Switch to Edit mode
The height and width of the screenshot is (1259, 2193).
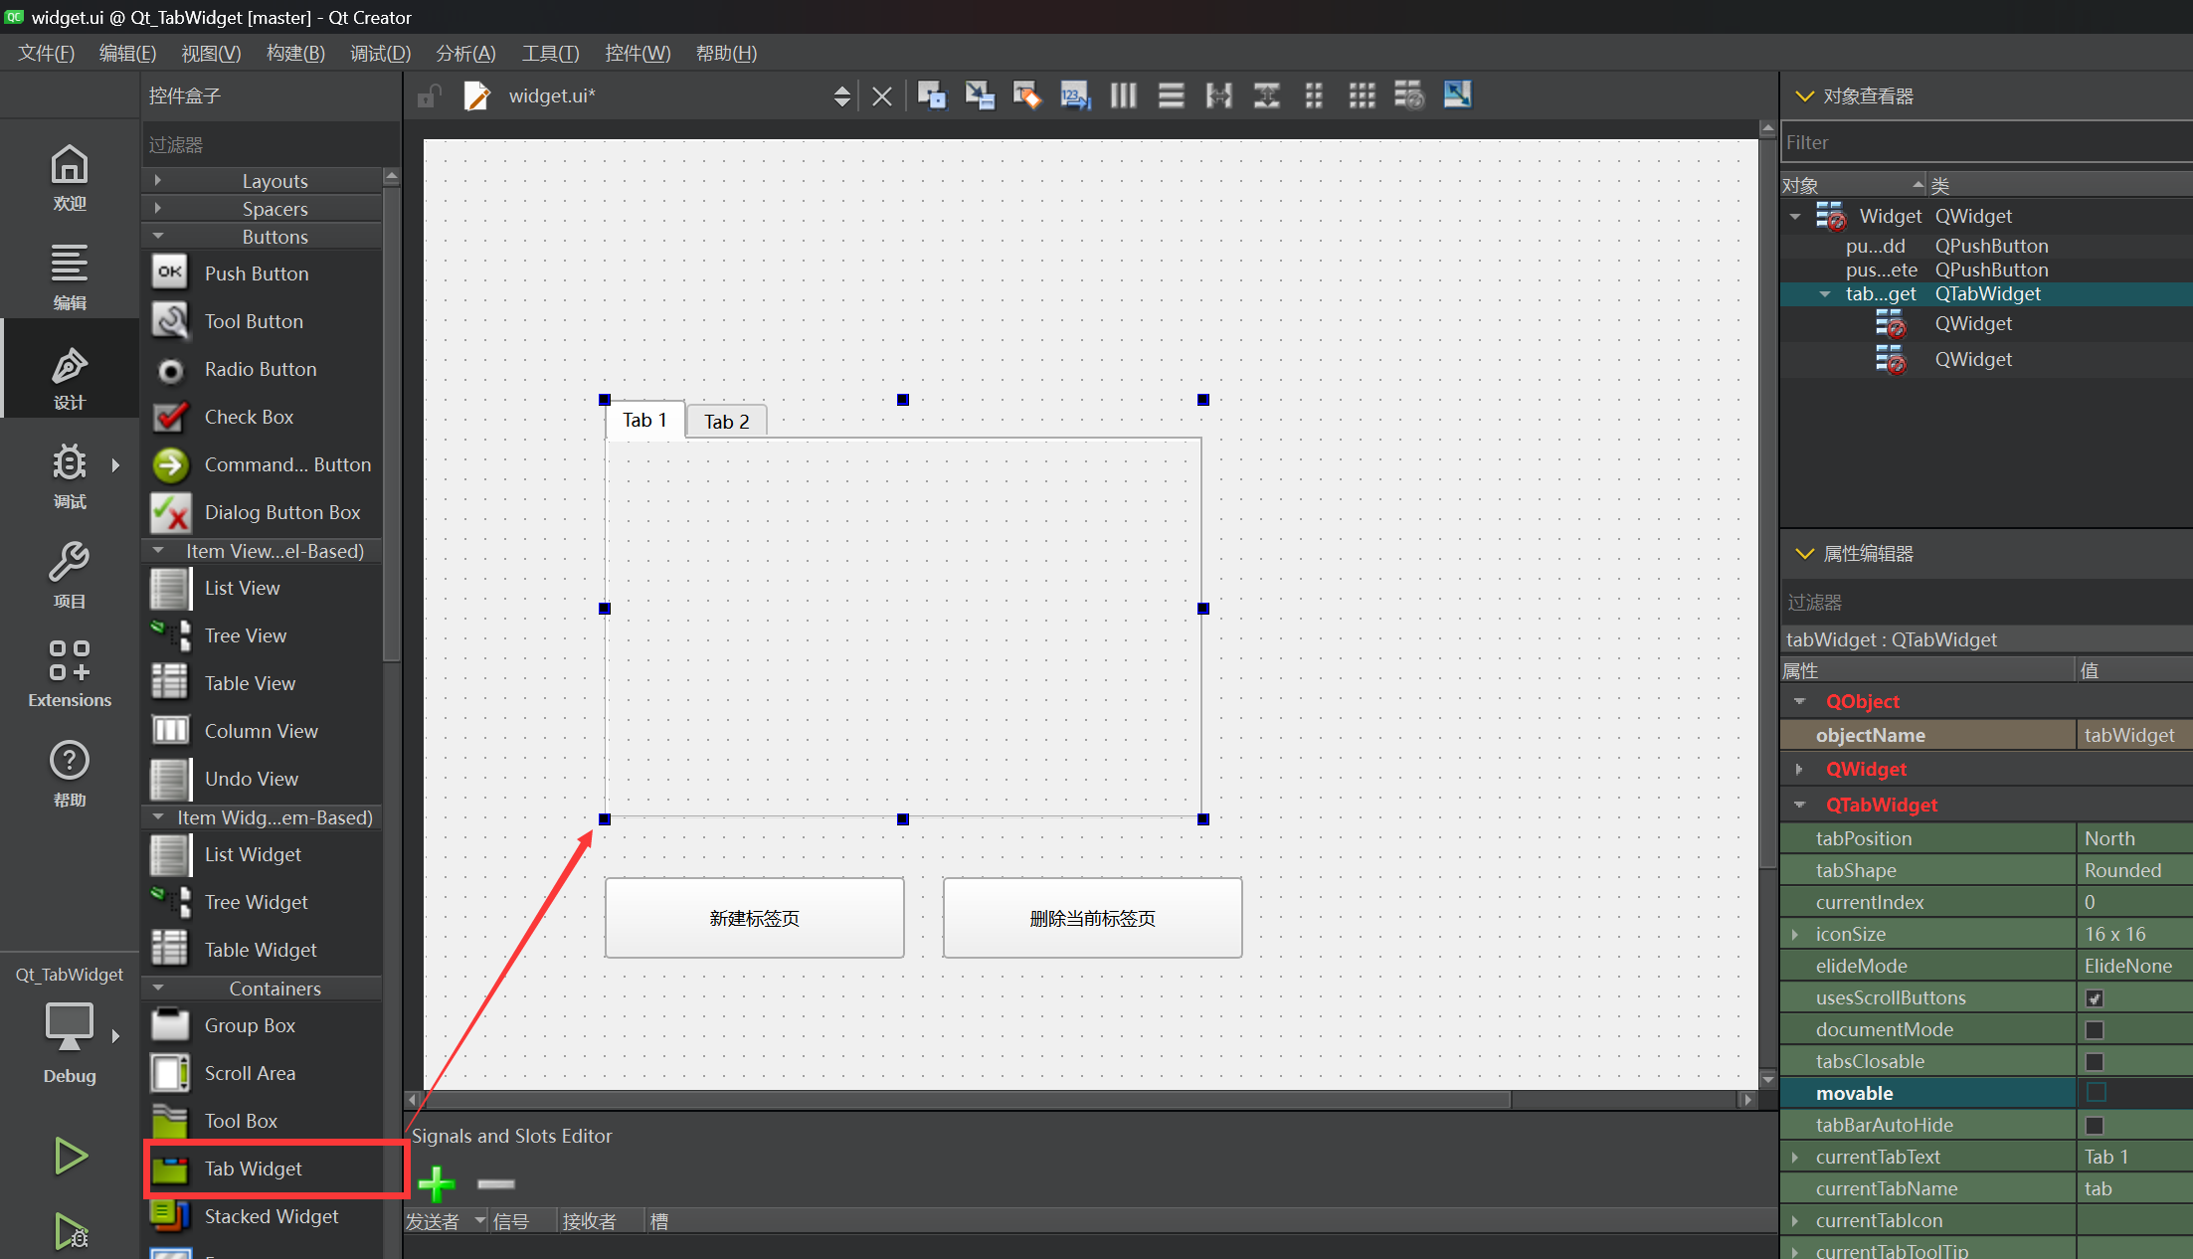pyautogui.click(x=70, y=276)
